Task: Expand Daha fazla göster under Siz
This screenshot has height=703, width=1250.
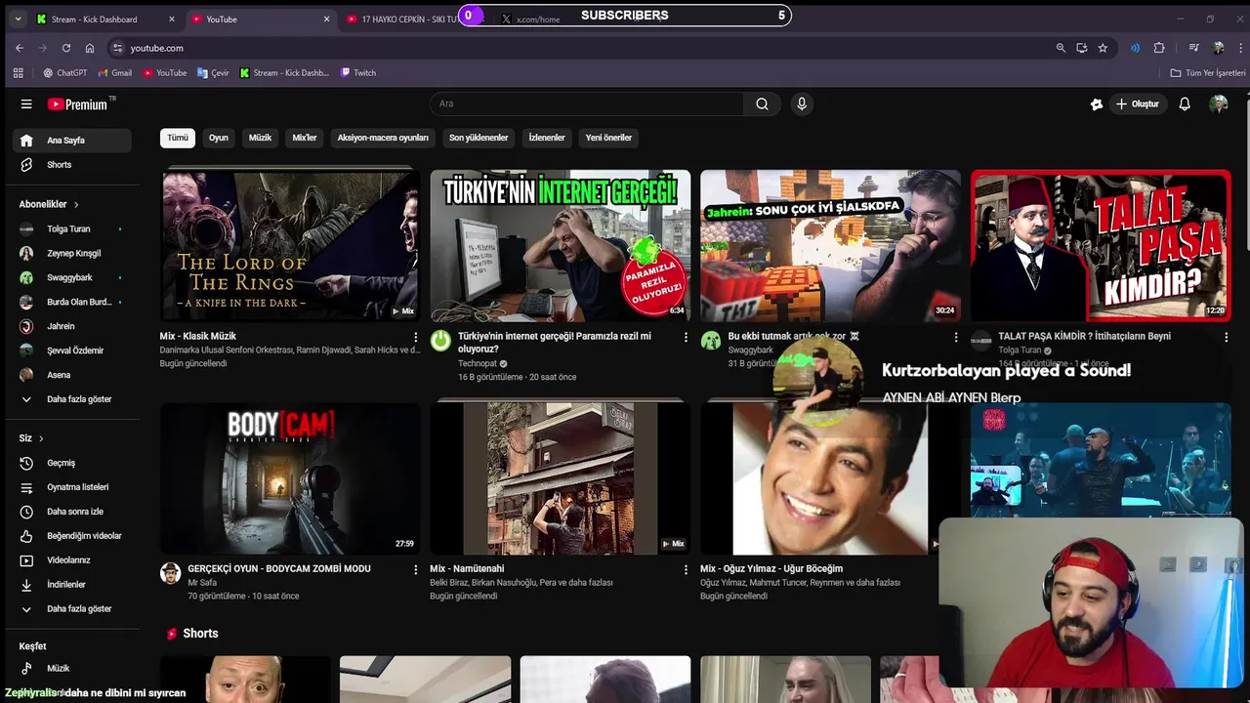Action: 72,609
